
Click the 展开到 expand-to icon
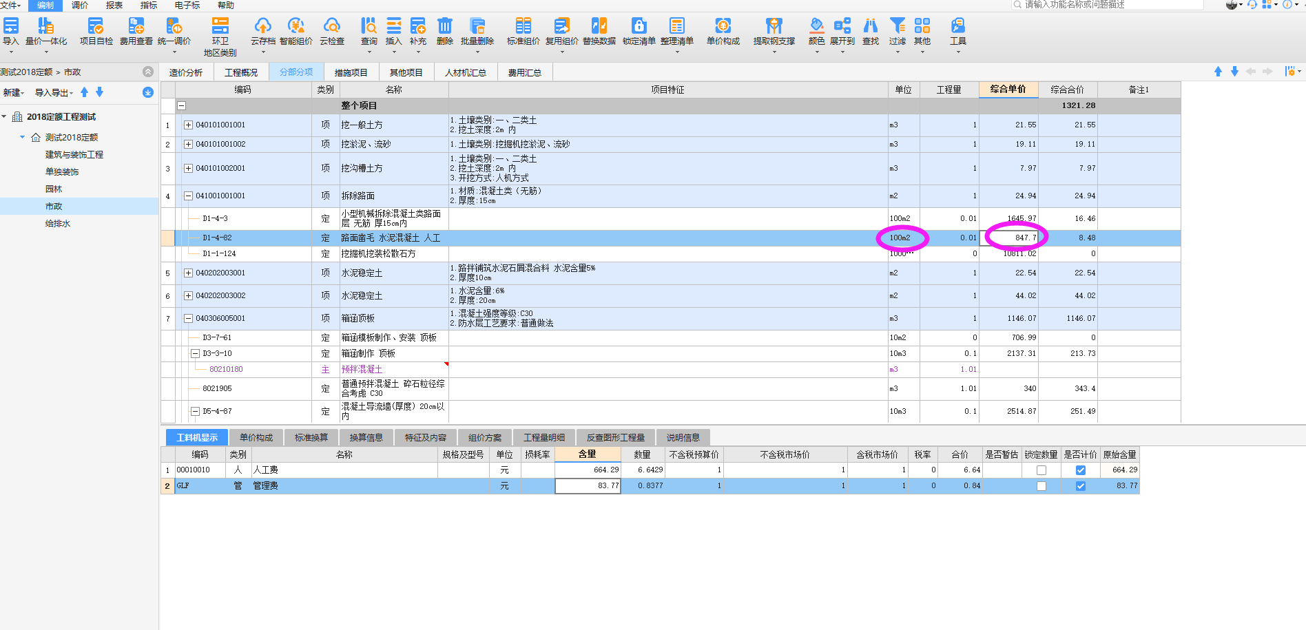pos(842,26)
